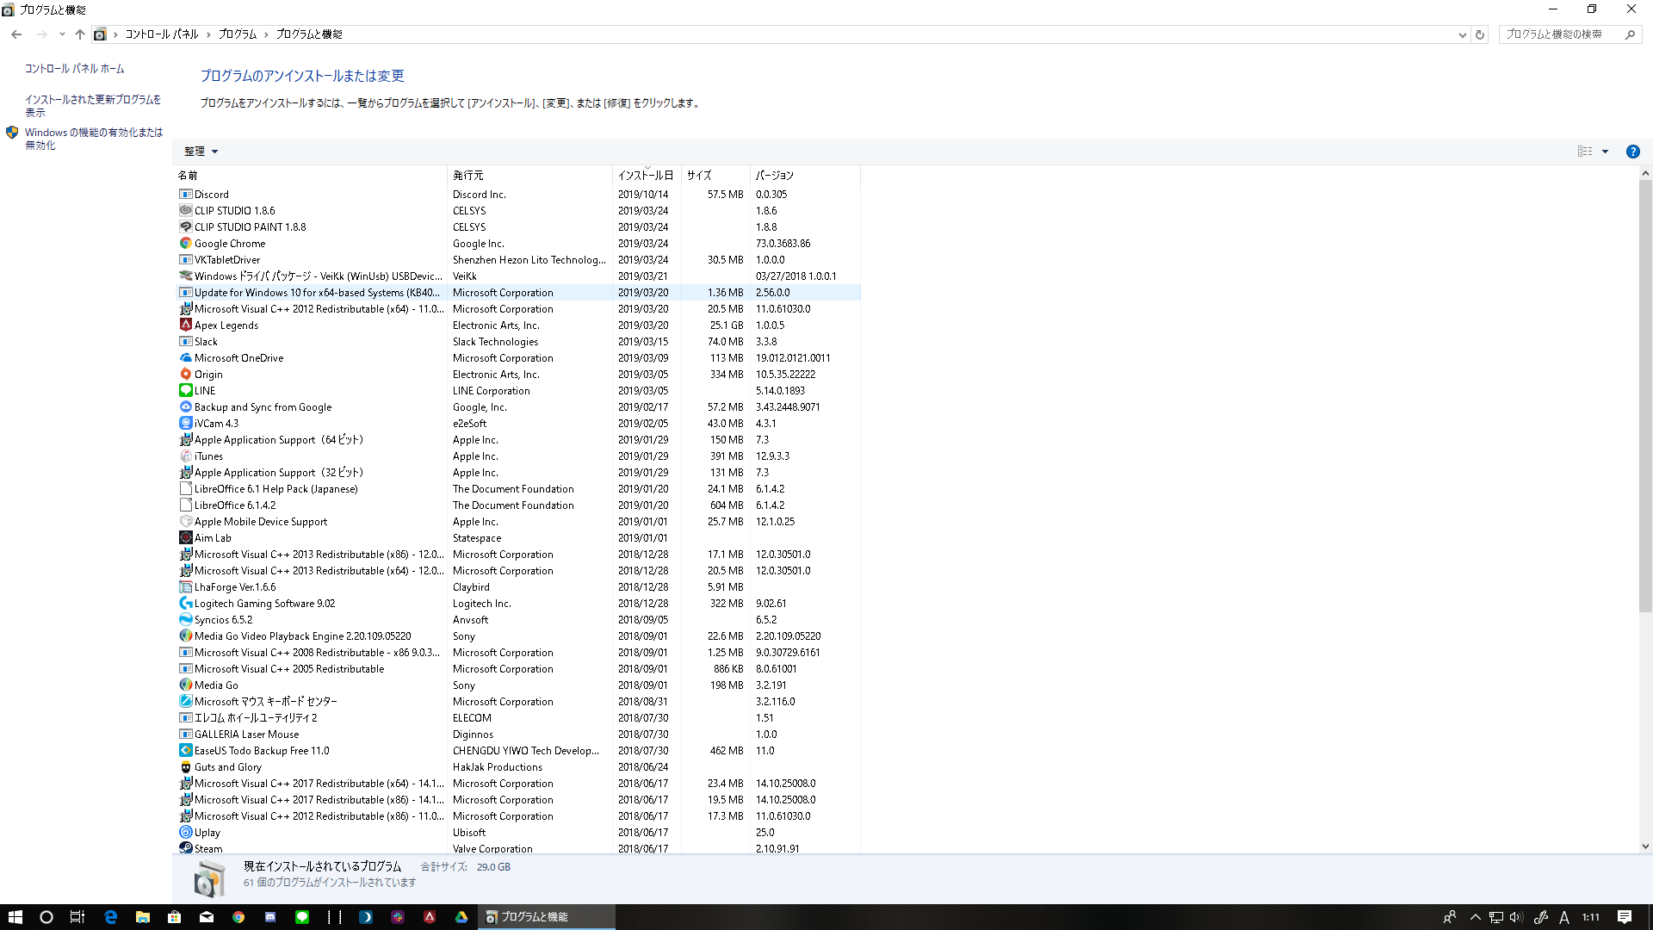Viewport: 1653px width, 930px height.
Task: Open the 整理 (Organize) dropdown
Action: click(x=201, y=152)
